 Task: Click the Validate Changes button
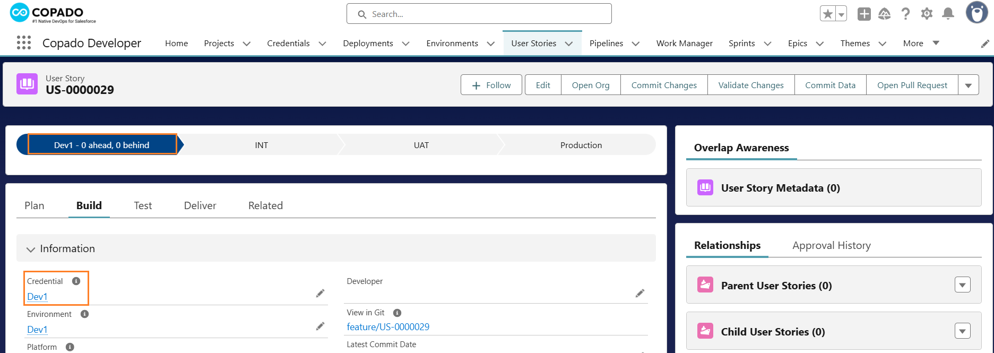point(751,85)
